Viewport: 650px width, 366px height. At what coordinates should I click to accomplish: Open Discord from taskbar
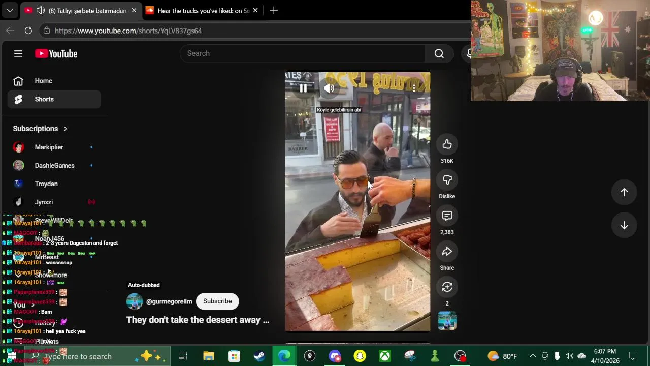coord(335,356)
